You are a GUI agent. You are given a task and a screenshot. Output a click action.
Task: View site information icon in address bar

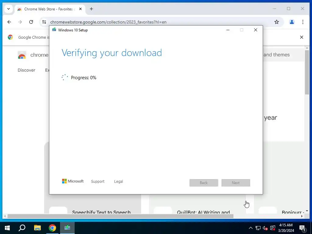[44, 22]
